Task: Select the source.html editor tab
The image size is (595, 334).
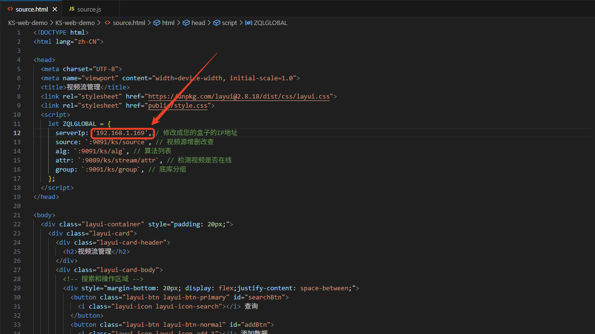Action: pyautogui.click(x=32, y=9)
